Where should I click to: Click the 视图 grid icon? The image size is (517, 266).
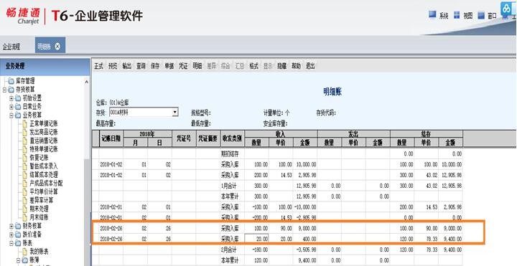click(x=457, y=15)
